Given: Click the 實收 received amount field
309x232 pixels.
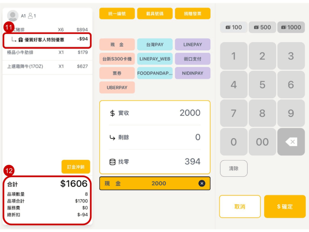Looking at the screenshot, I should (x=155, y=113).
